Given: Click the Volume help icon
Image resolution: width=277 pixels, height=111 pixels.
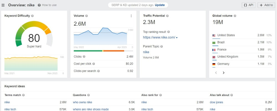Looking at the screenshot, I should (x=87, y=16).
